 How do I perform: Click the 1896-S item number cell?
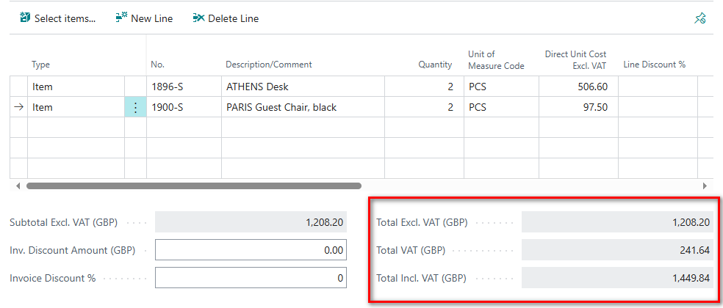(183, 87)
